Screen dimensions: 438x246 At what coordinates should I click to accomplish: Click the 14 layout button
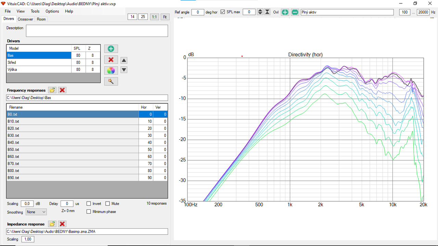[132, 17]
